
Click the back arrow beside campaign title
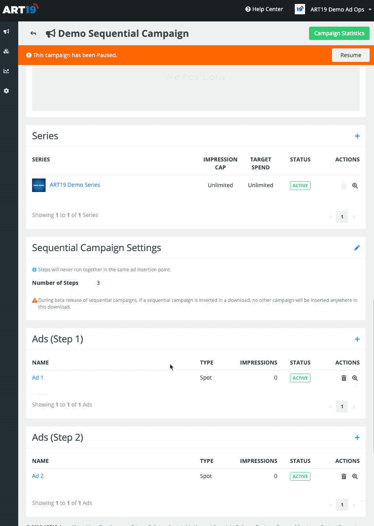pos(33,33)
